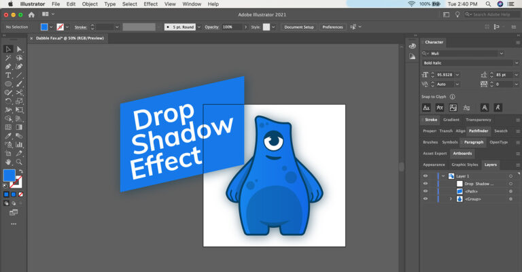
Task: Select the Type tool
Action: 8,75
